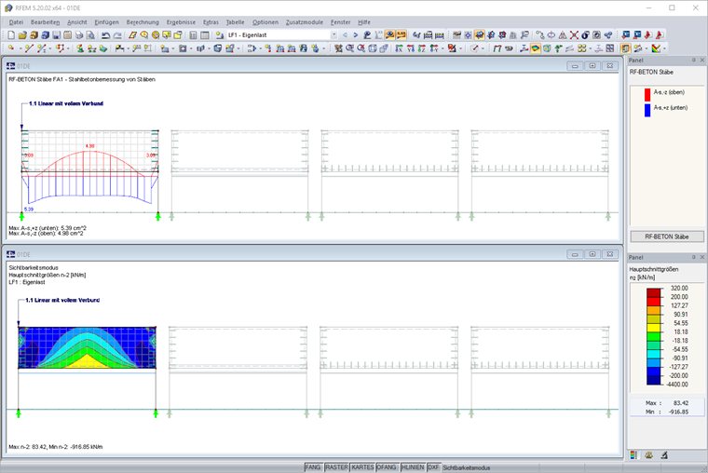Open the Berechnung menu

(143, 22)
